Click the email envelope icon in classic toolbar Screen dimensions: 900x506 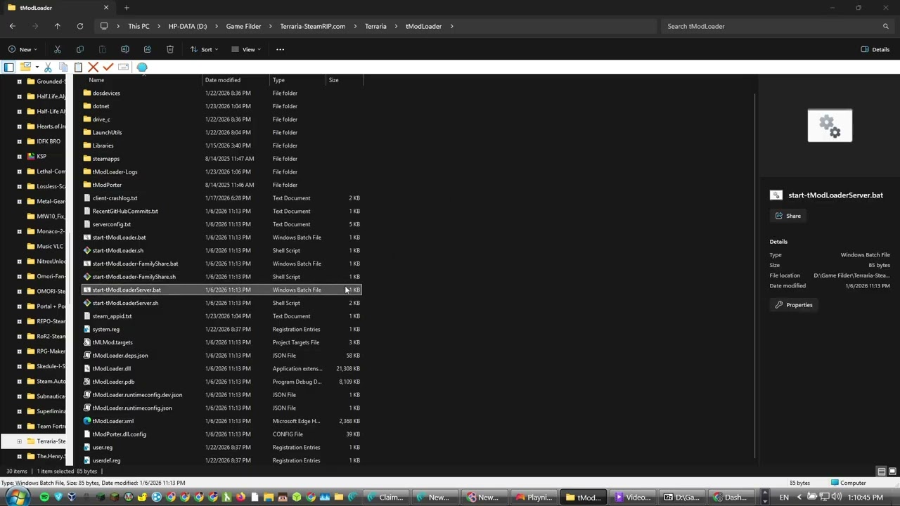pos(123,67)
